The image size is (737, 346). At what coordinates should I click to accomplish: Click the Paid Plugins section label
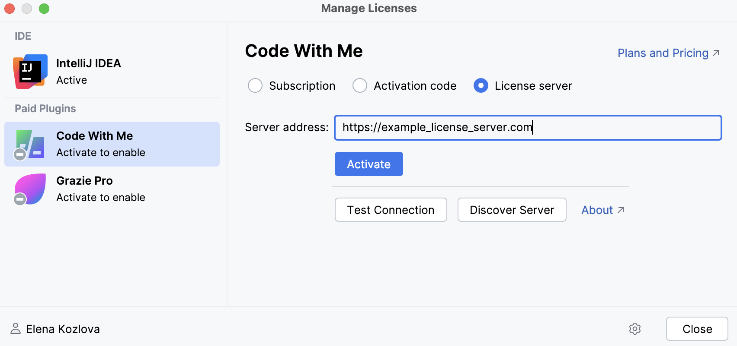click(x=45, y=109)
